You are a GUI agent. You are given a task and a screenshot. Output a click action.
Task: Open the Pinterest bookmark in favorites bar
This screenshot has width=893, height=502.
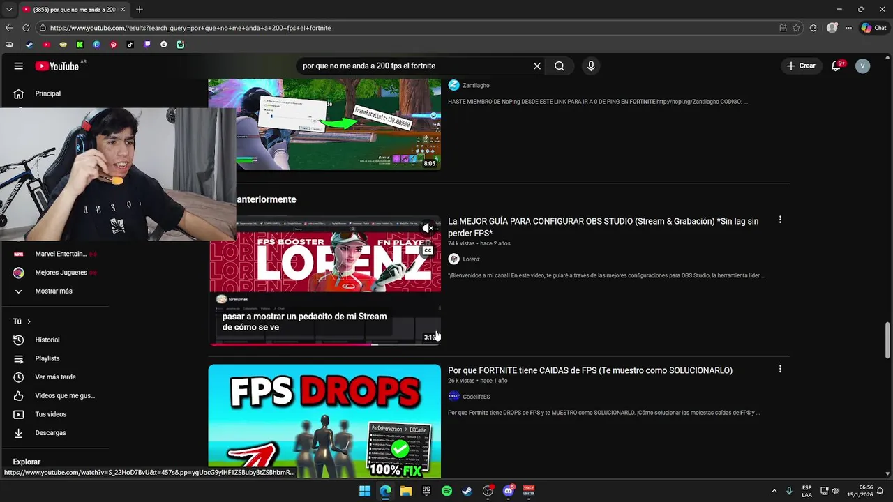[x=113, y=45]
